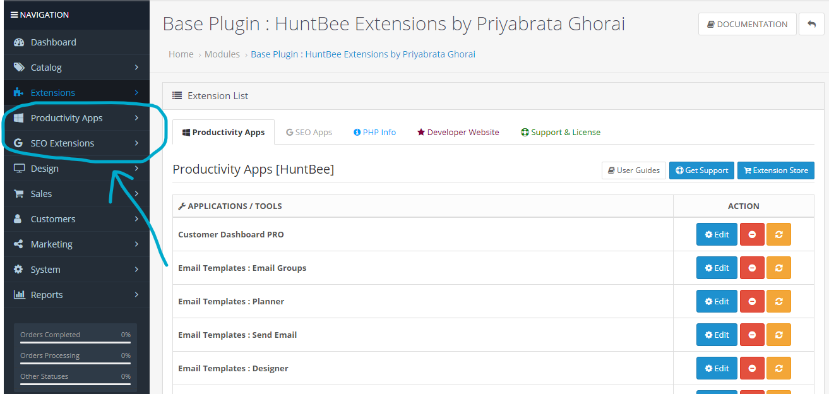Click orange refresh icon for Customer Dashboard PRO
Viewport: 829px width, 394px height.
pos(778,234)
